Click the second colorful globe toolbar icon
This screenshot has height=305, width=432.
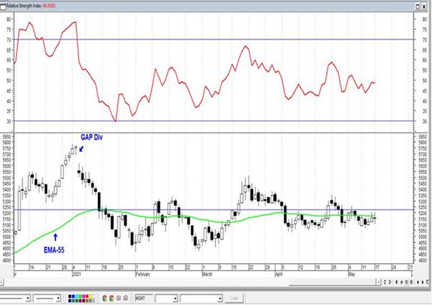pos(112,298)
